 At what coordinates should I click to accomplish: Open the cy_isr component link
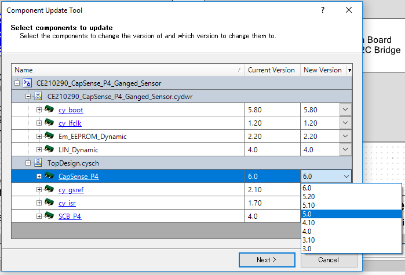67,203
